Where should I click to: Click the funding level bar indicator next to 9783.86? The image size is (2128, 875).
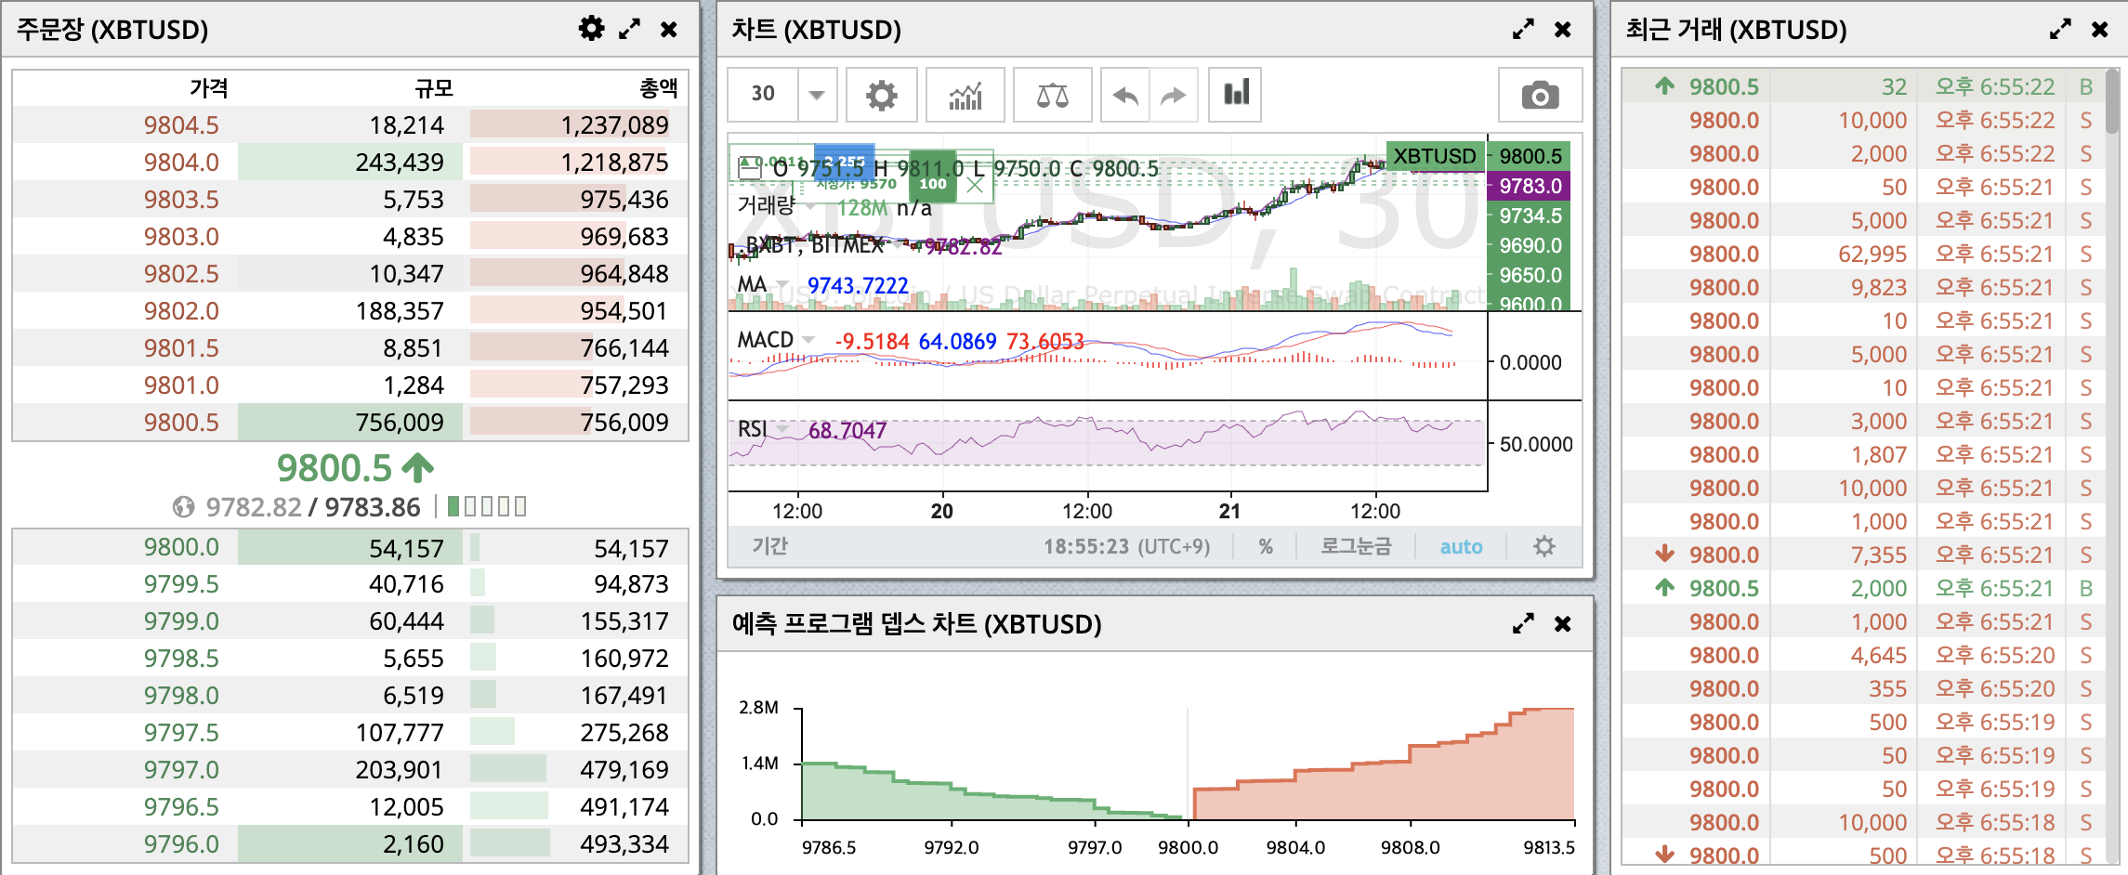[x=487, y=506]
